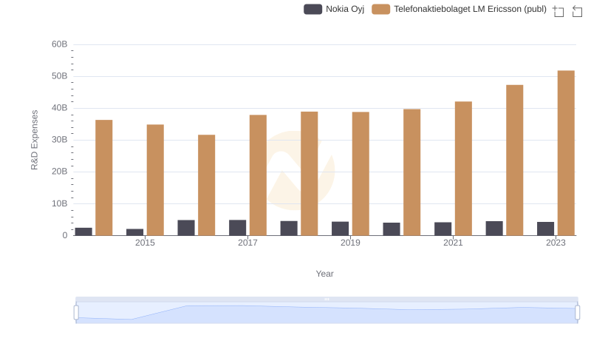
Task: Grab the right zoom slider handle
Action: point(577,313)
